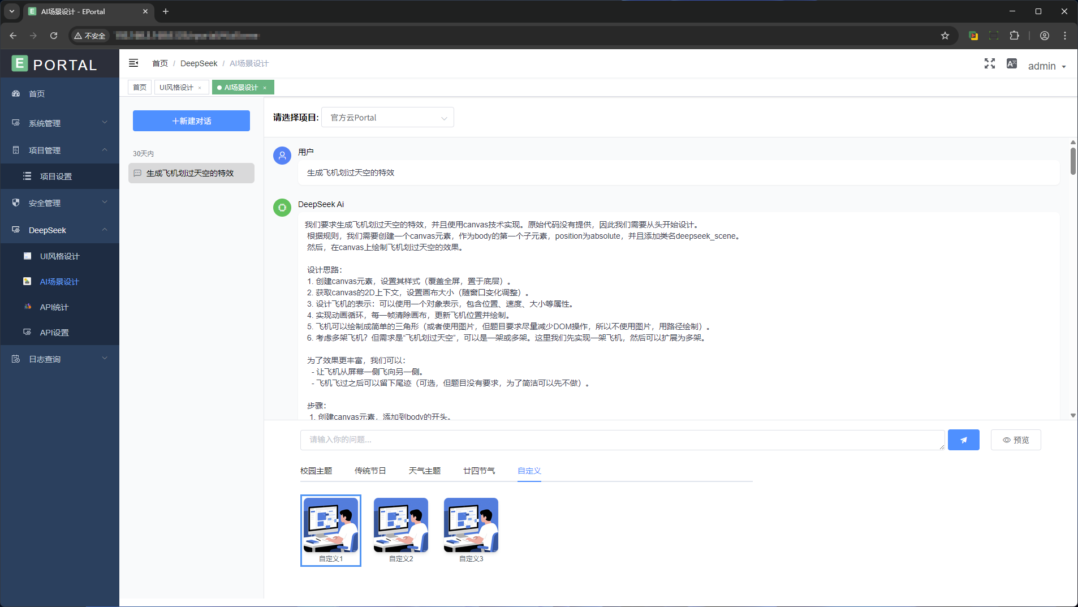Send the message with paper-plane button

pyautogui.click(x=963, y=440)
